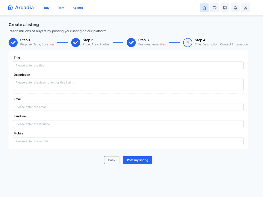Screen dimensions: 263x197
Task: Click the 'Mobile' field label
Action: 18,133
